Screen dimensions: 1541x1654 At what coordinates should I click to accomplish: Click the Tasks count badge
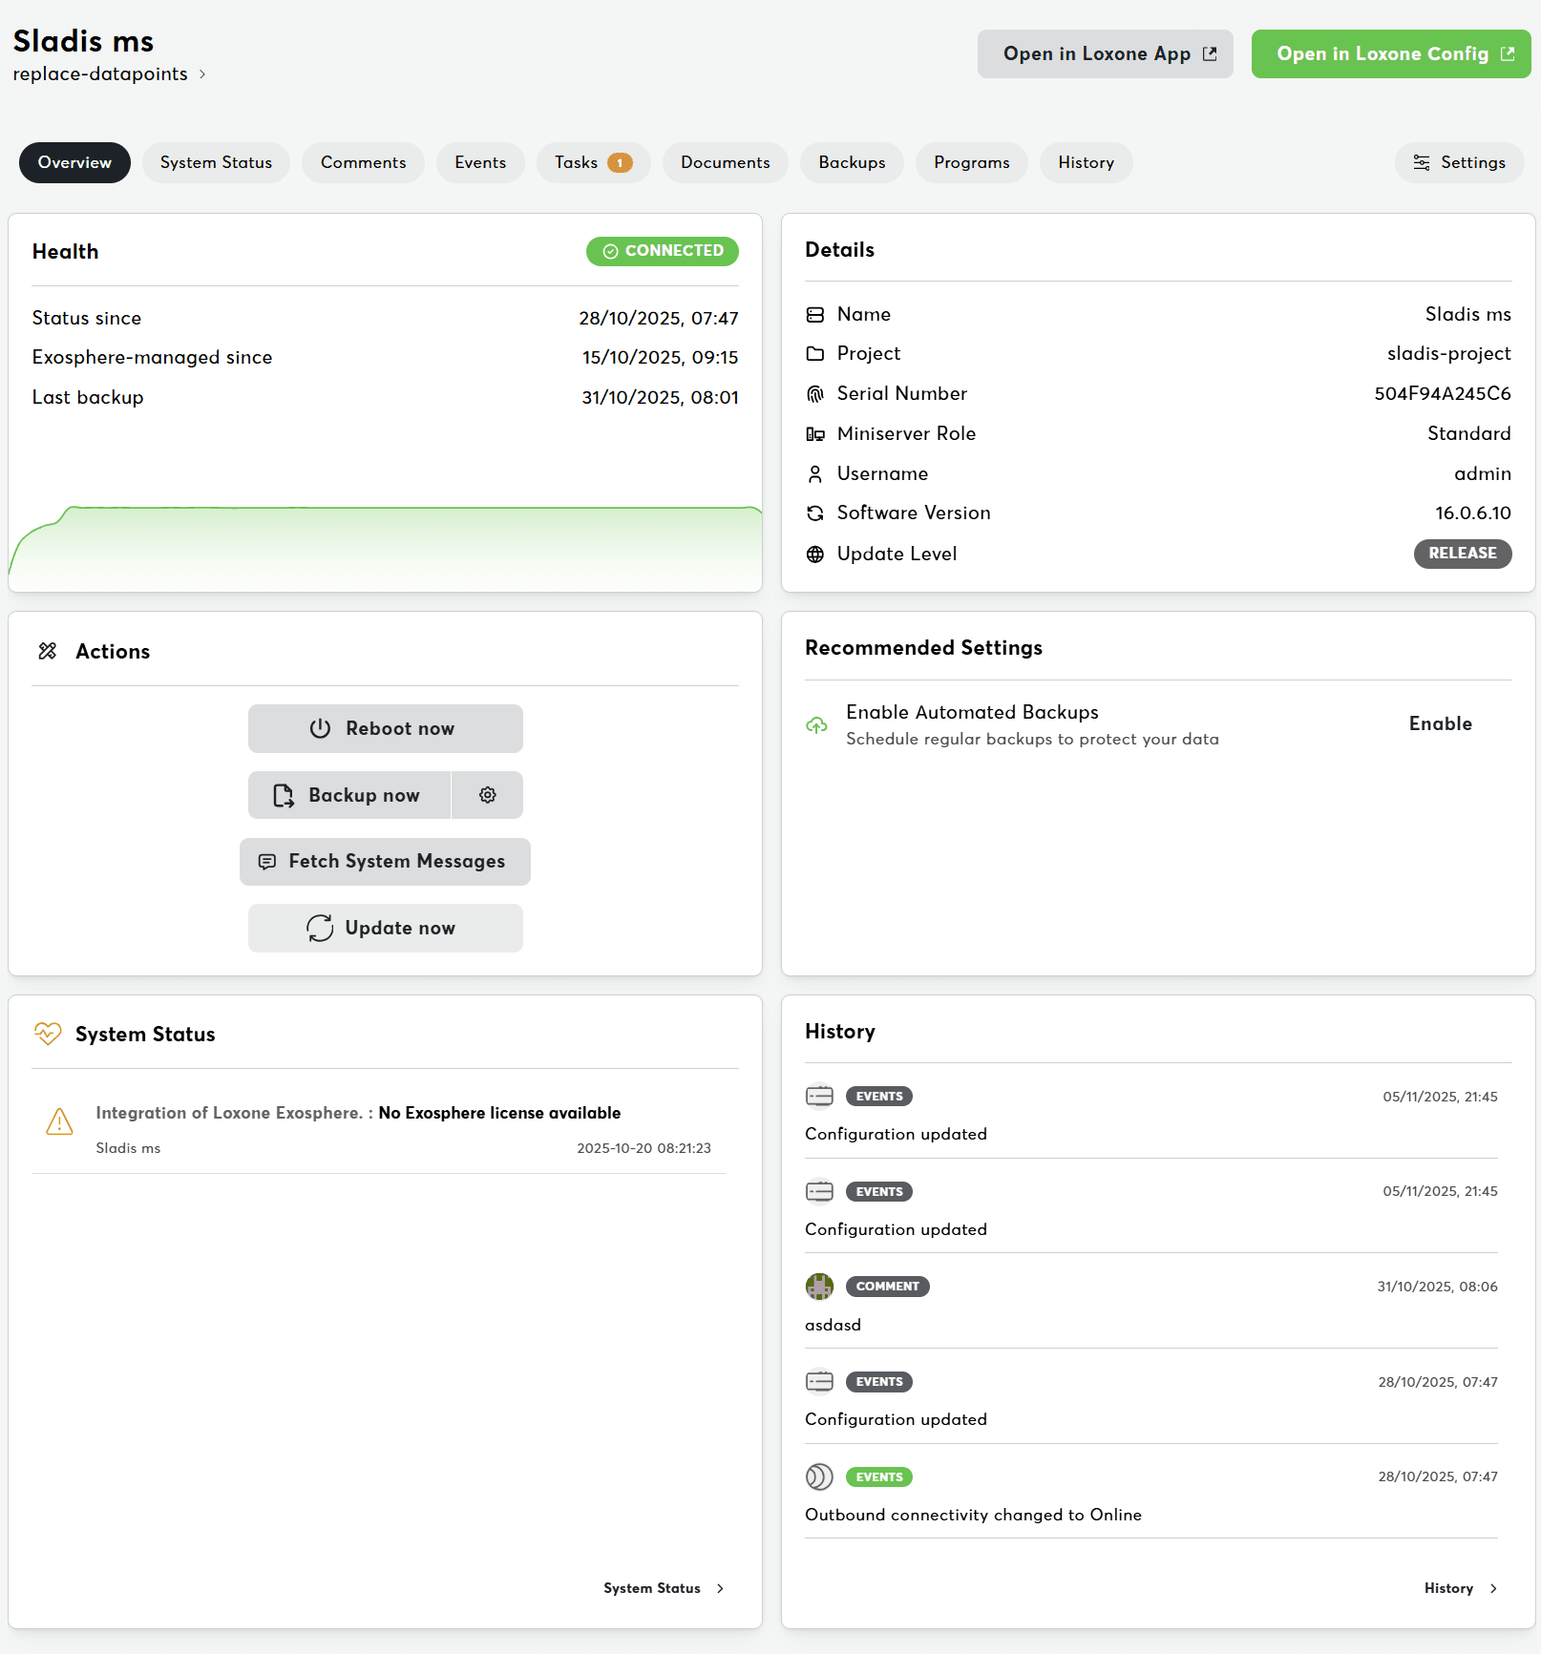tap(620, 163)
